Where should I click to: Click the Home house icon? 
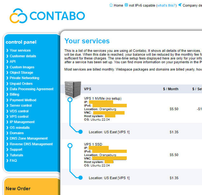[x=111, y=5]
